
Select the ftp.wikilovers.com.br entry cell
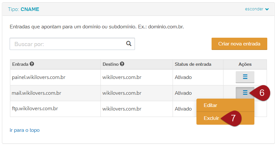tap(35, 109)
